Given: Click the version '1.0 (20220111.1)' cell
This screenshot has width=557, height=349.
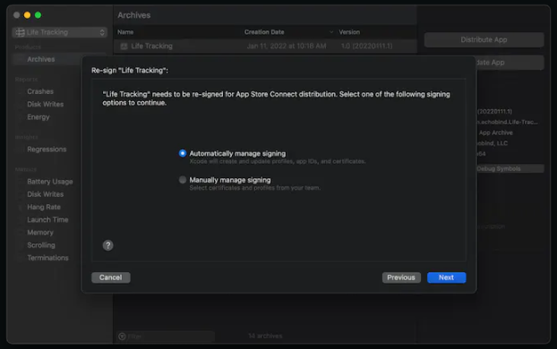Looking at the screenshot, I should pos(366,47).
